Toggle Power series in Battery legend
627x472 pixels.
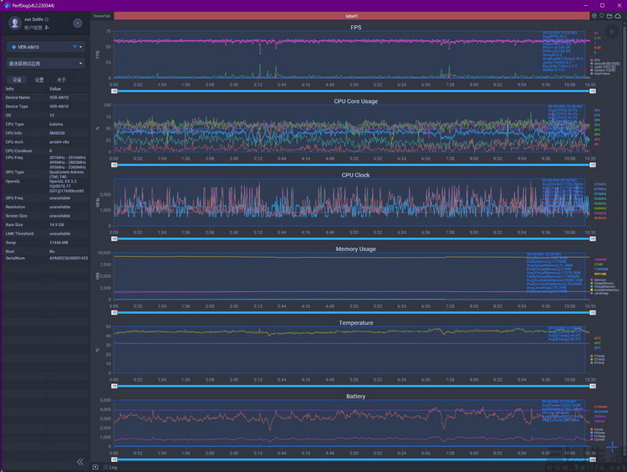(x=597, y=429)
